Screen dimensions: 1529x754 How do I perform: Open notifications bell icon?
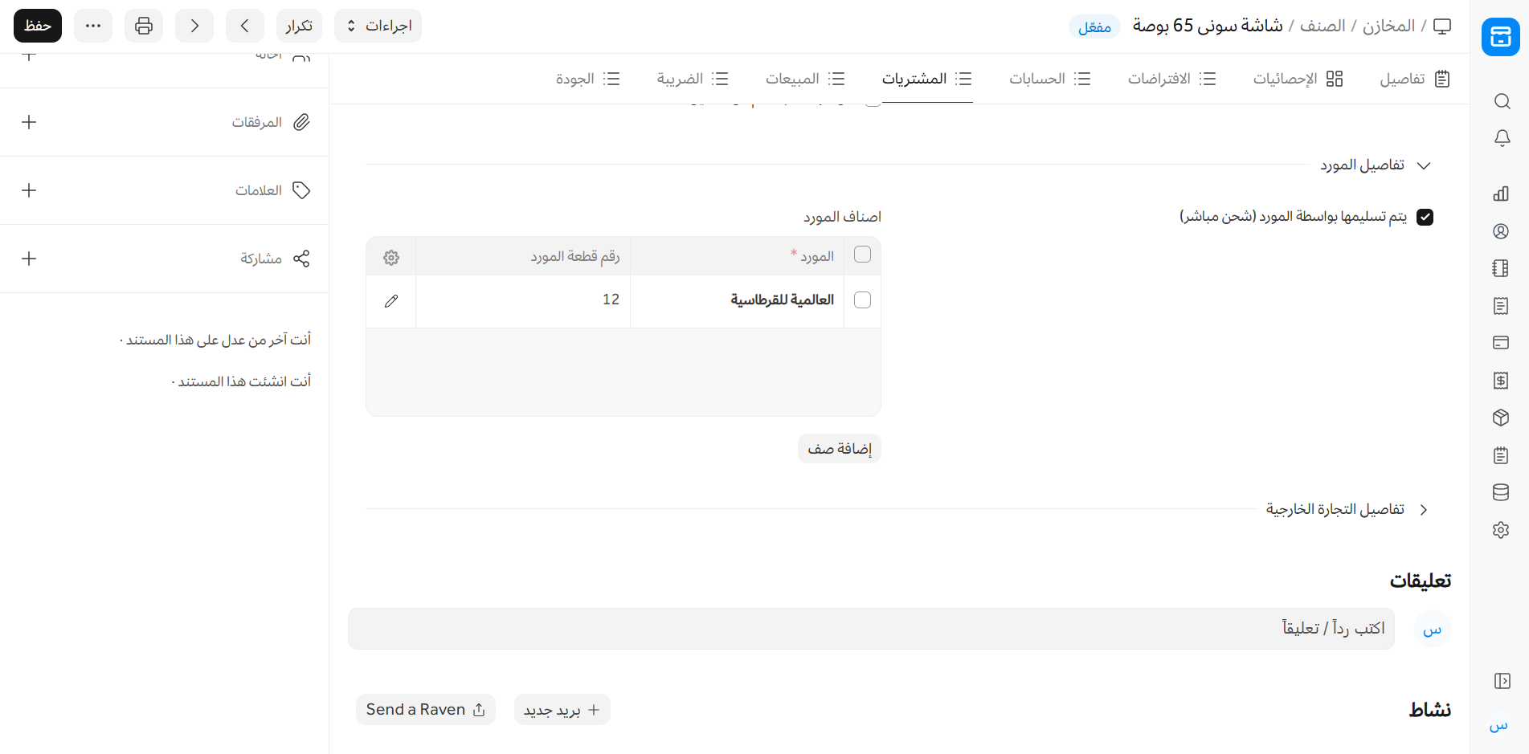(x=1501, y=138)
